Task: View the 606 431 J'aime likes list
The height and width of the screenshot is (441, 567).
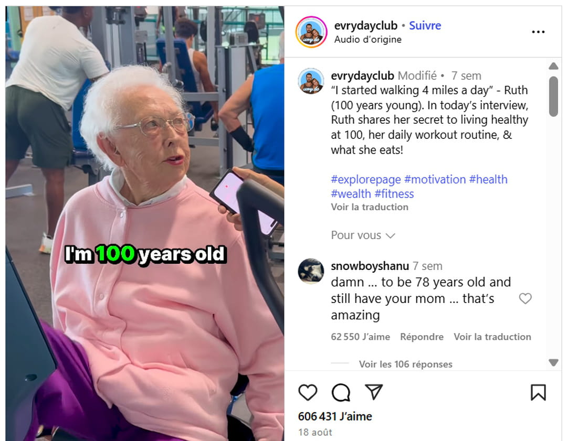Action: pyautogui.click(x=335, y=416)
